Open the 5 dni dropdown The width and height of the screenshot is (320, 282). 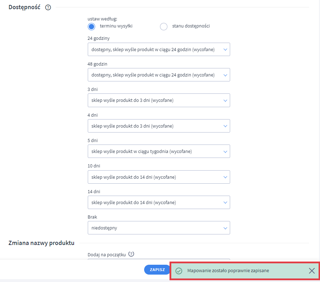pyautogui.click(x=159, y=152)
